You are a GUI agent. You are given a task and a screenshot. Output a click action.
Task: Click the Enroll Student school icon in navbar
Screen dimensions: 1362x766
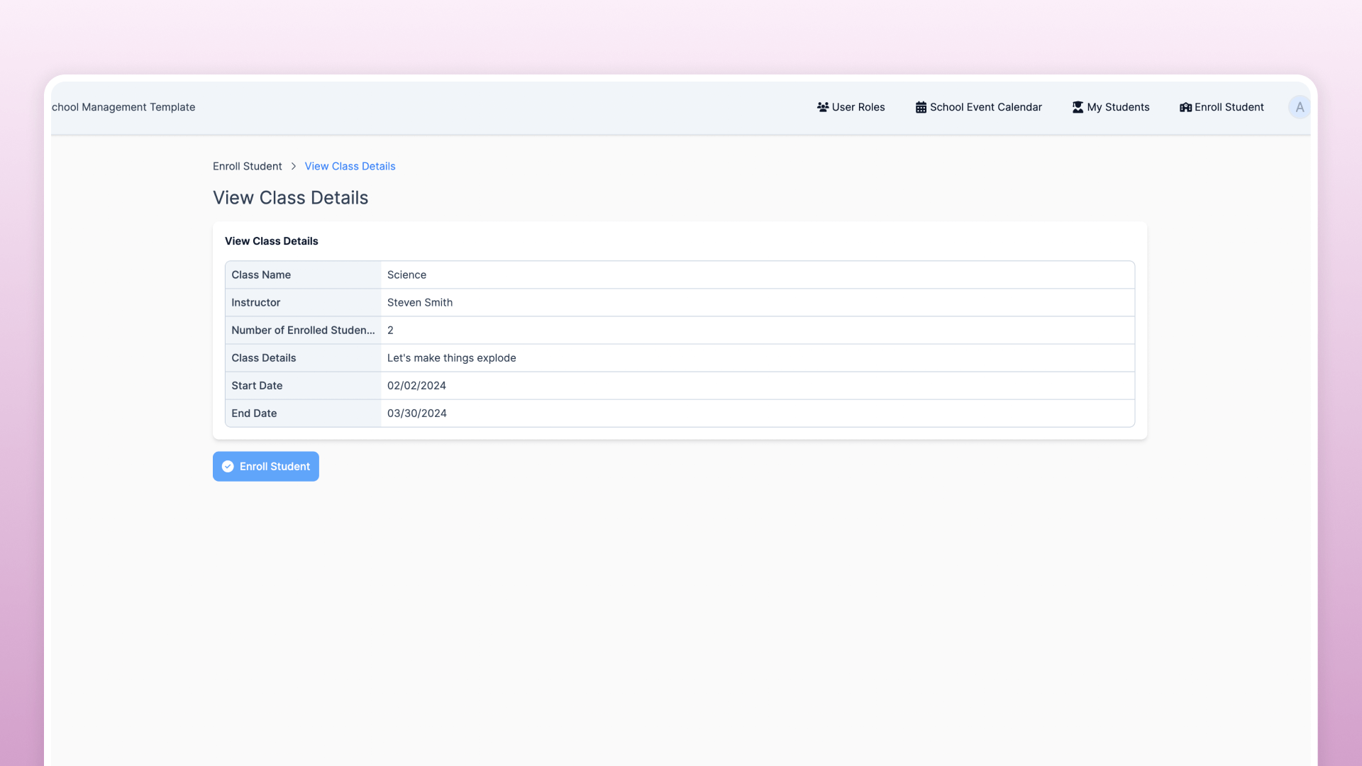[x=1185, y=107]
